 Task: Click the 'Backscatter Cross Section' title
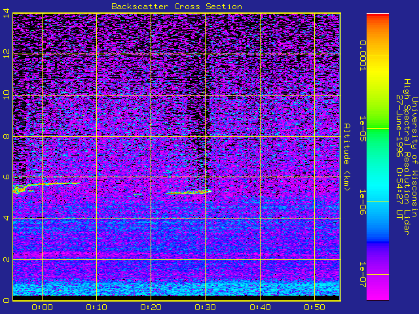click(x=177, y=7)
